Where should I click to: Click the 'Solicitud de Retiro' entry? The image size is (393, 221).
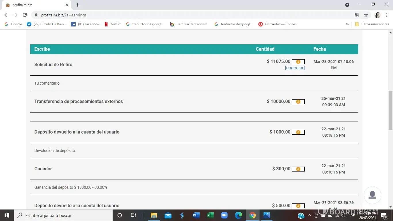coord(53,65)
